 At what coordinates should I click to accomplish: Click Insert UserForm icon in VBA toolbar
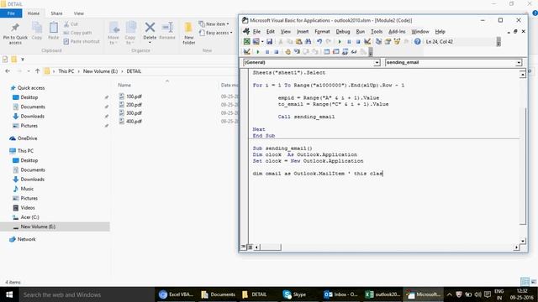pyautogui.click(x=256, y=41)
